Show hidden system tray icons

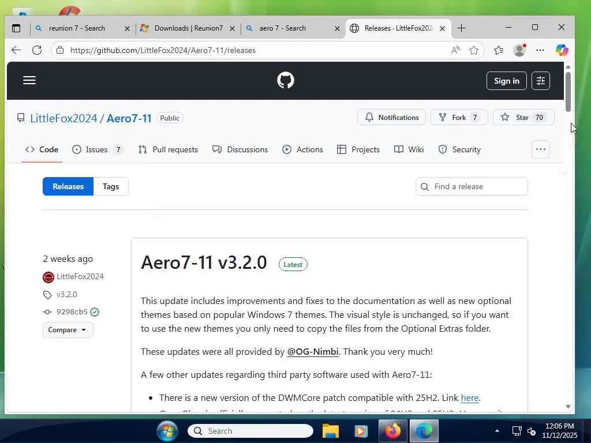(x=497, y=431)
